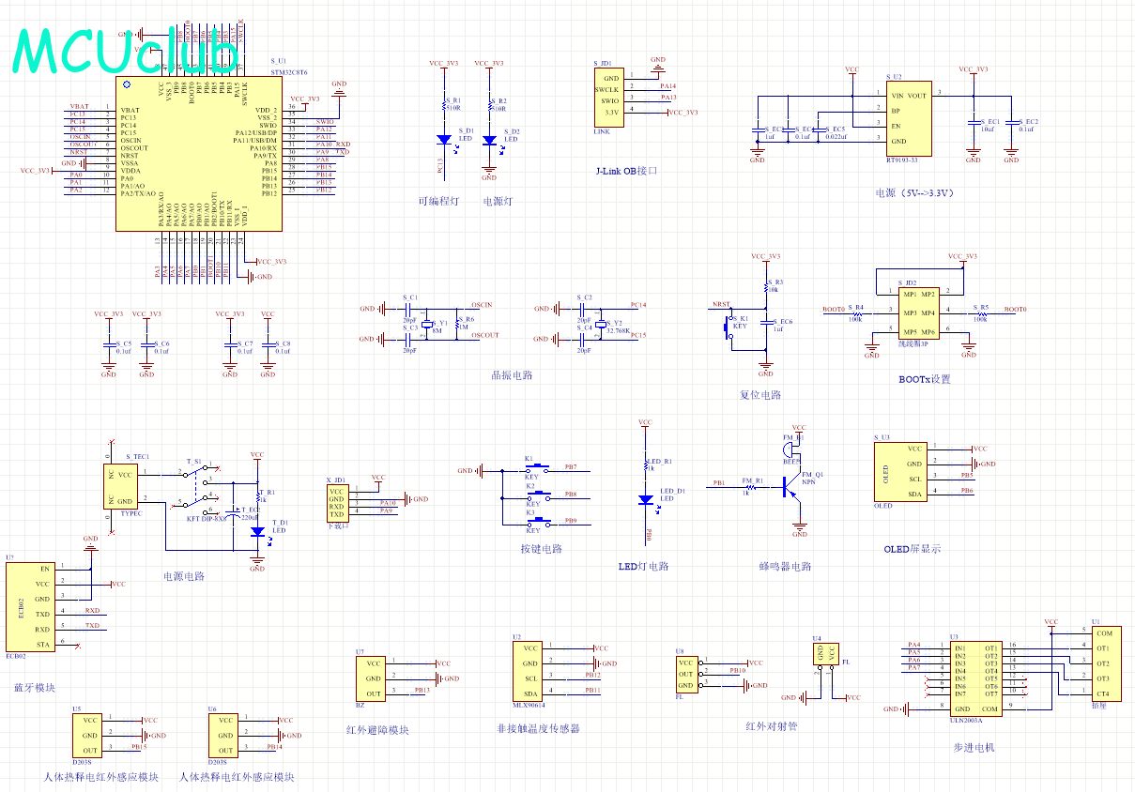The width and height of the screenshot is (1135, 792).
Task: Select the T_D1 LED in power circuit
Action: point(257,531)
